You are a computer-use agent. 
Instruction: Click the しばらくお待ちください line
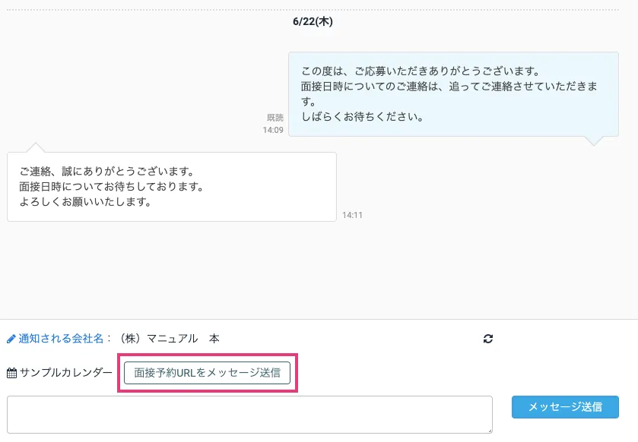pos(362,117)
